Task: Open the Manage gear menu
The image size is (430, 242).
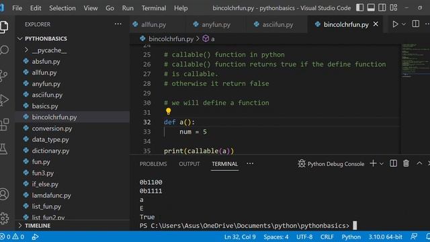Action: (x=4, y=218)
